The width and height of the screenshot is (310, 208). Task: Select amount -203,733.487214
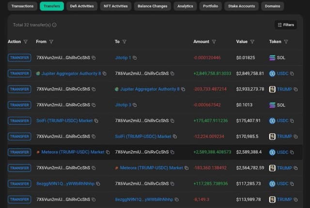point(210,89)
